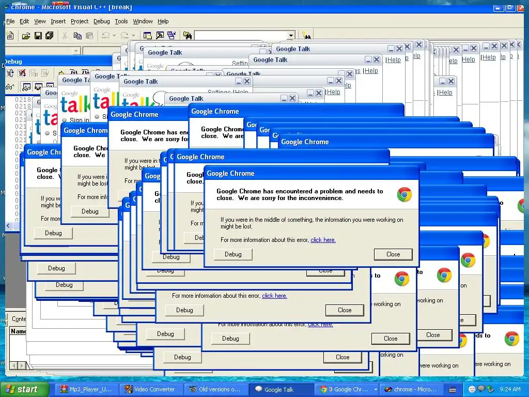Viewport: 529px width, 397px height.
Task: Open the Window menu
Action: (x=143, y=21)
